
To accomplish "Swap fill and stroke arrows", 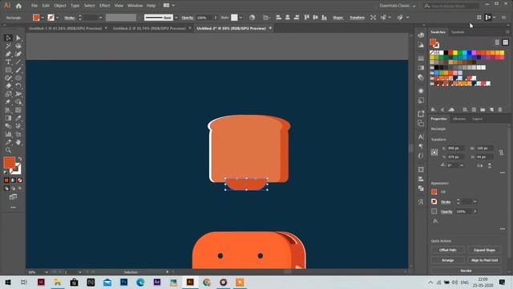I will (x=19, y=159).
